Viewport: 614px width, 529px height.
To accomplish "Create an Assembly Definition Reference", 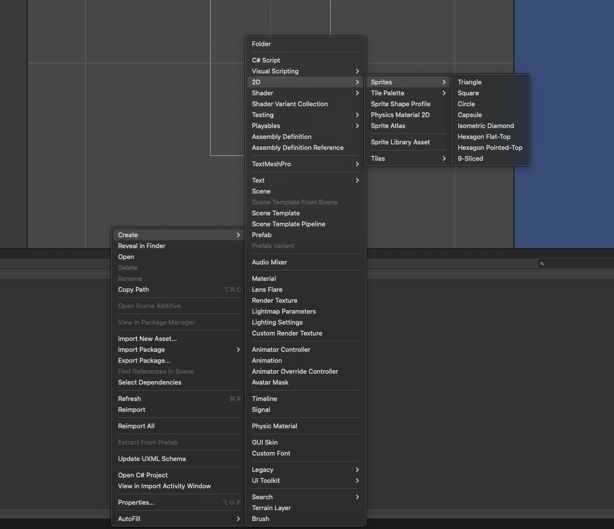I will pyautogui.click(x=306, y=147).
